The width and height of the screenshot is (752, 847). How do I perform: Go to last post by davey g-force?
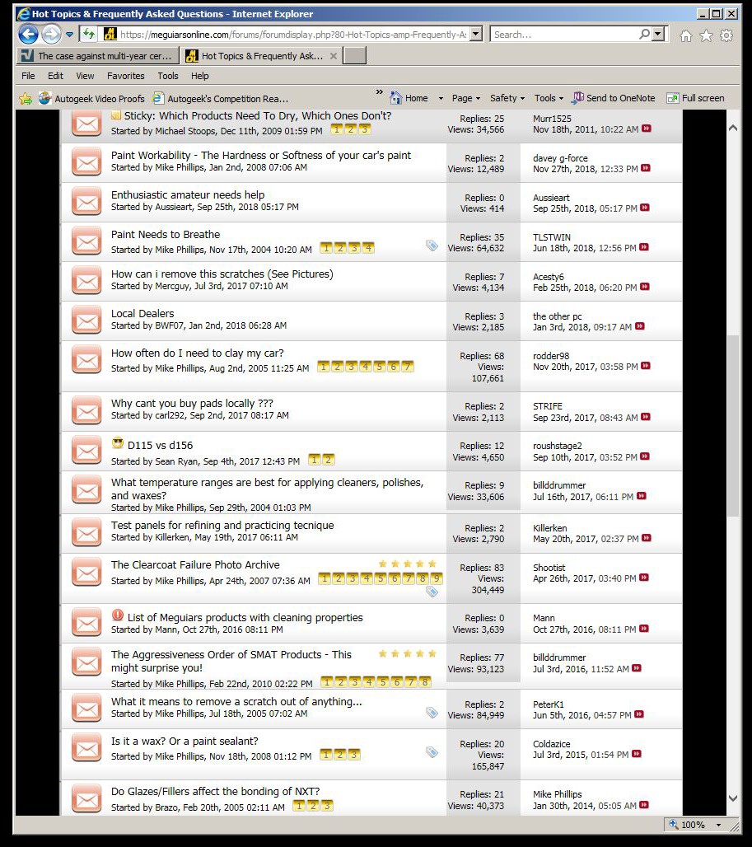[646, 169]
